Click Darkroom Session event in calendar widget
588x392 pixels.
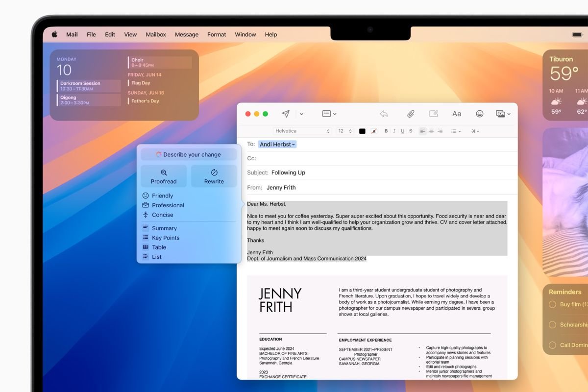tap(89, 86)
